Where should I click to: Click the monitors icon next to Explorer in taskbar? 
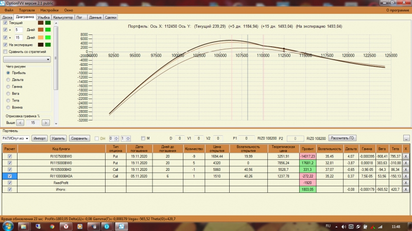point(38,226)
